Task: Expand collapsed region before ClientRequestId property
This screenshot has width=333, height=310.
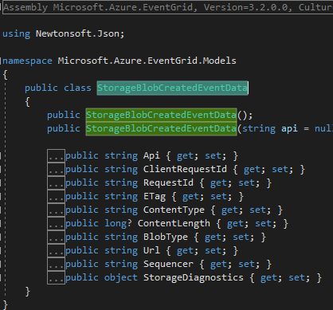Action: tap(56, 169)
